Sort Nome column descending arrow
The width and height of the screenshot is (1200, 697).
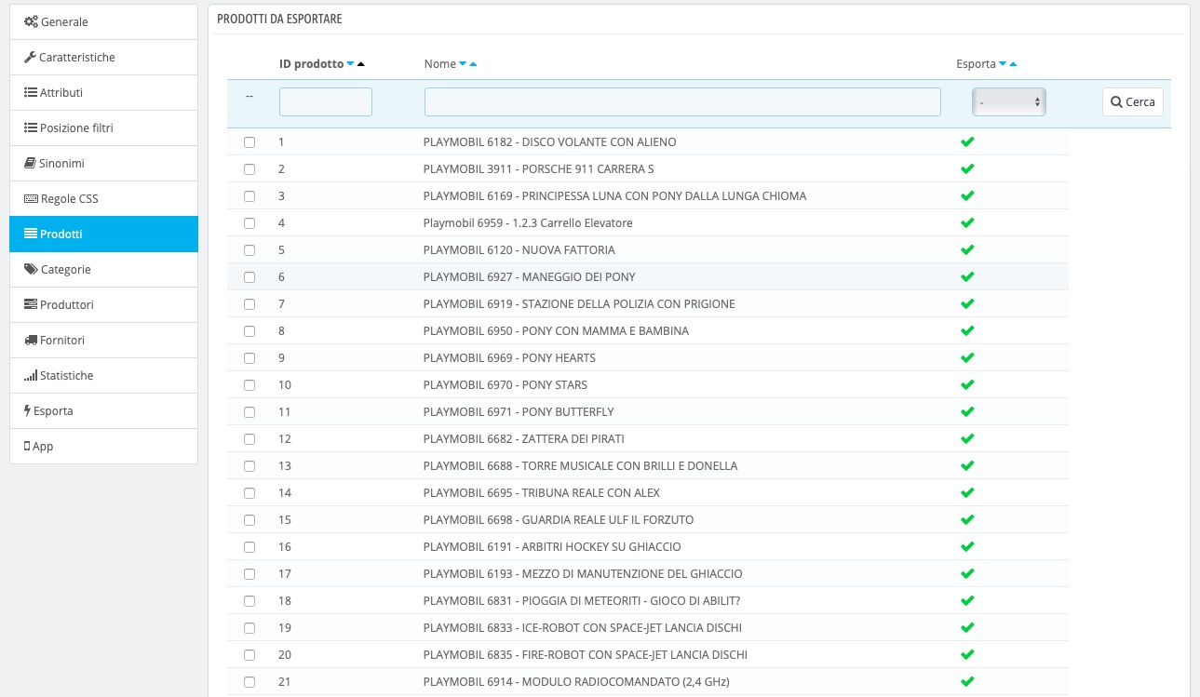463,64
